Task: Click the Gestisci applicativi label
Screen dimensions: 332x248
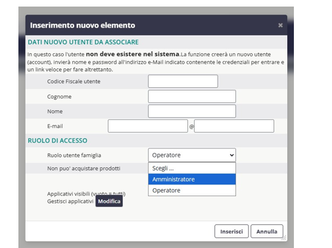Action: tap(70, 201)
